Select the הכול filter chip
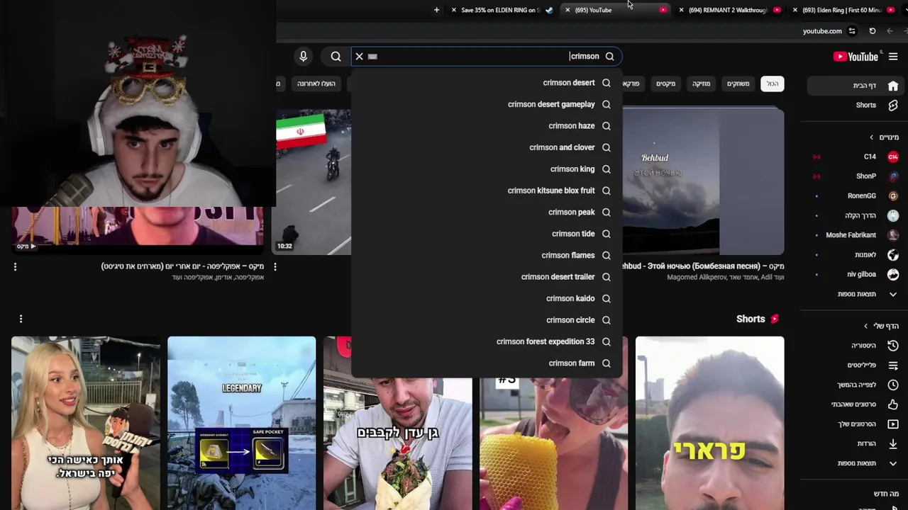This screenshot has height=510, width=908. tap(772, 84)
